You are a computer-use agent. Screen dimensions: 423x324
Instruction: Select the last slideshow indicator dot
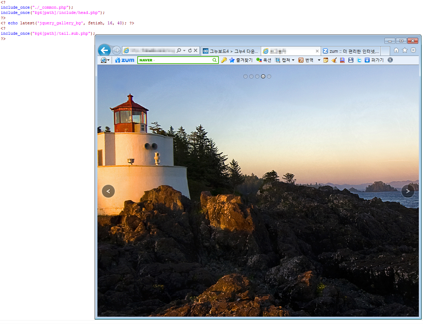pyautogui.click(x=269, y=76)
